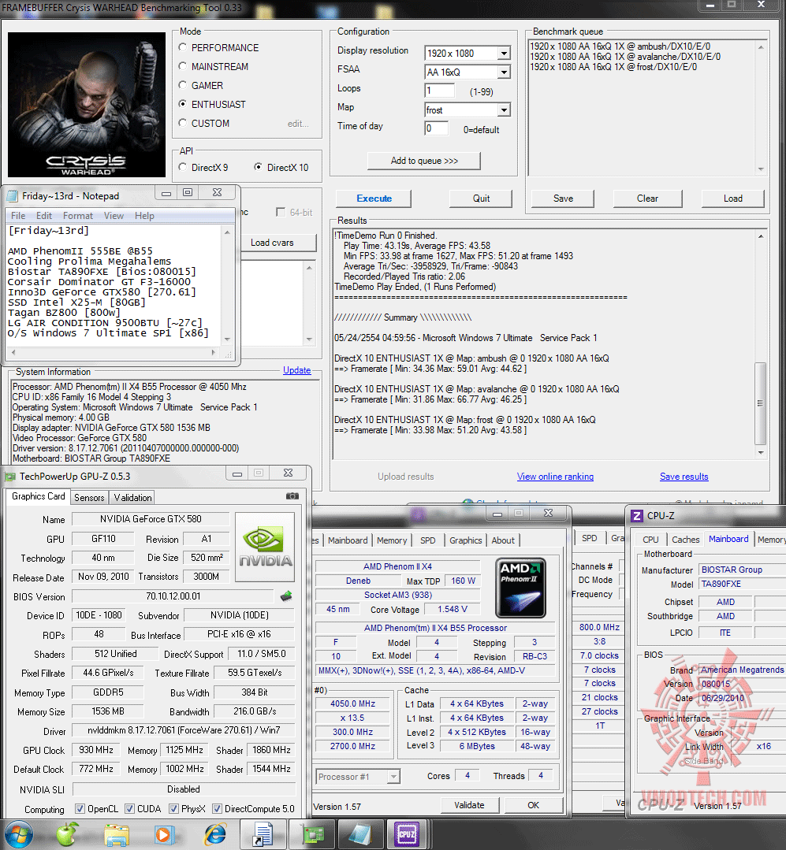Launch Internet Explorer from the taskbar

(215, 834)
